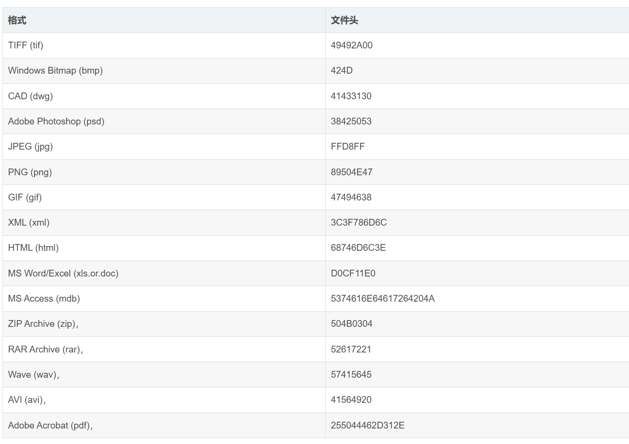Screen dimensions: 629x444
Task: Click the 文件头 column header
Action: (345, 20)
